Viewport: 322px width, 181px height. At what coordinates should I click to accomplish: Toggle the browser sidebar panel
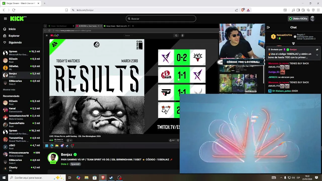298,10
